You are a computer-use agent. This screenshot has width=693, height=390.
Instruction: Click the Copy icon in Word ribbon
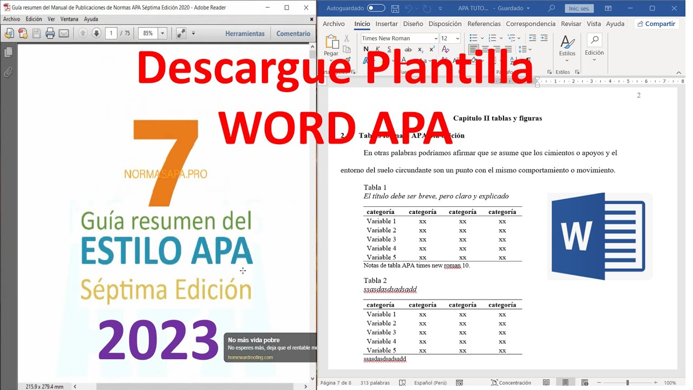(x=347, y=50)
